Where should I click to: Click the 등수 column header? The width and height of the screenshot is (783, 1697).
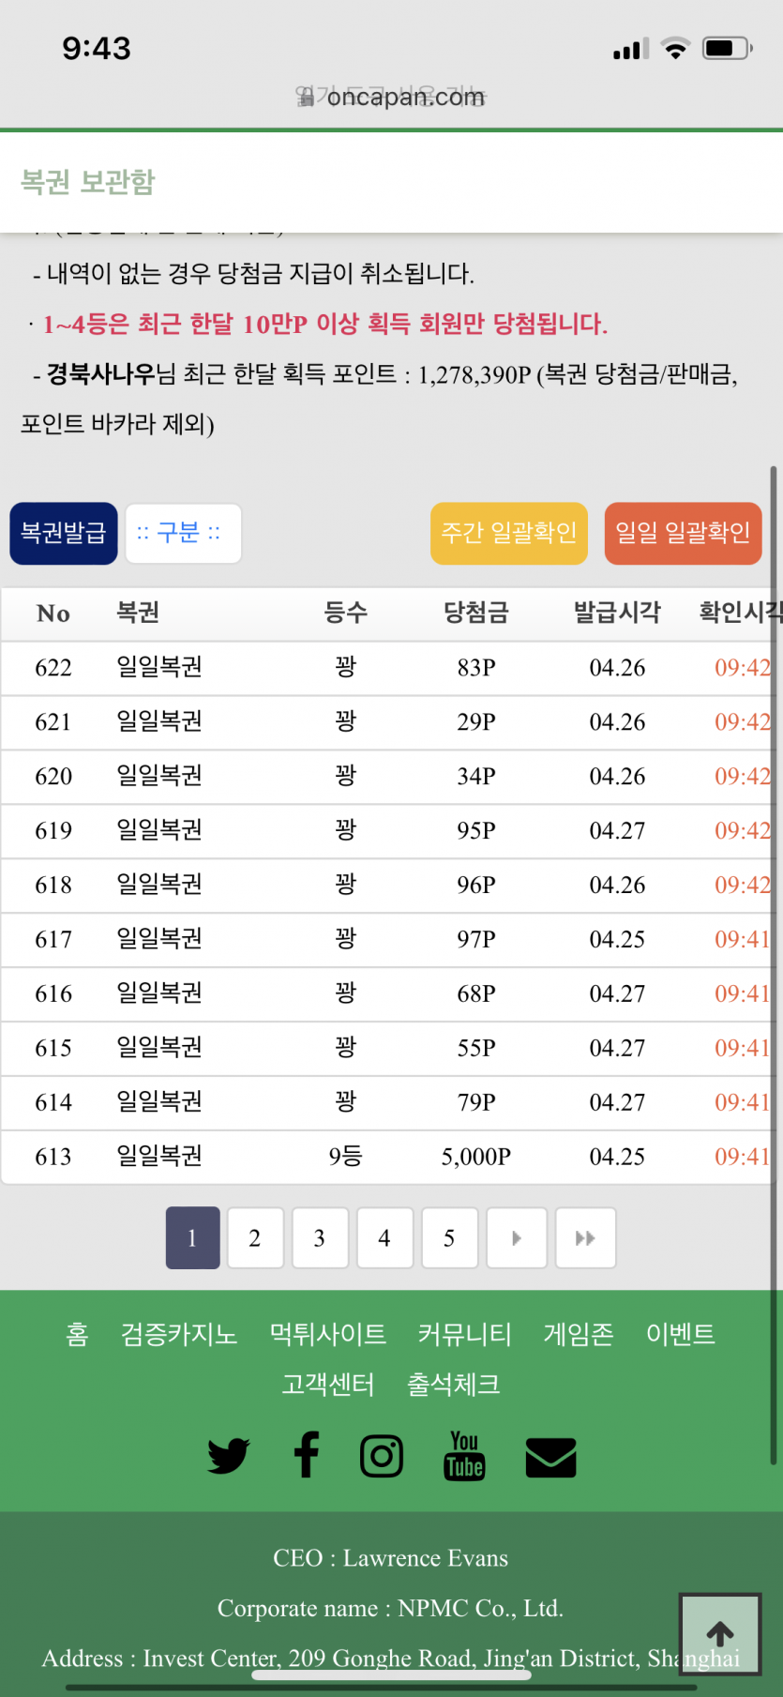(x=346, y=614)
